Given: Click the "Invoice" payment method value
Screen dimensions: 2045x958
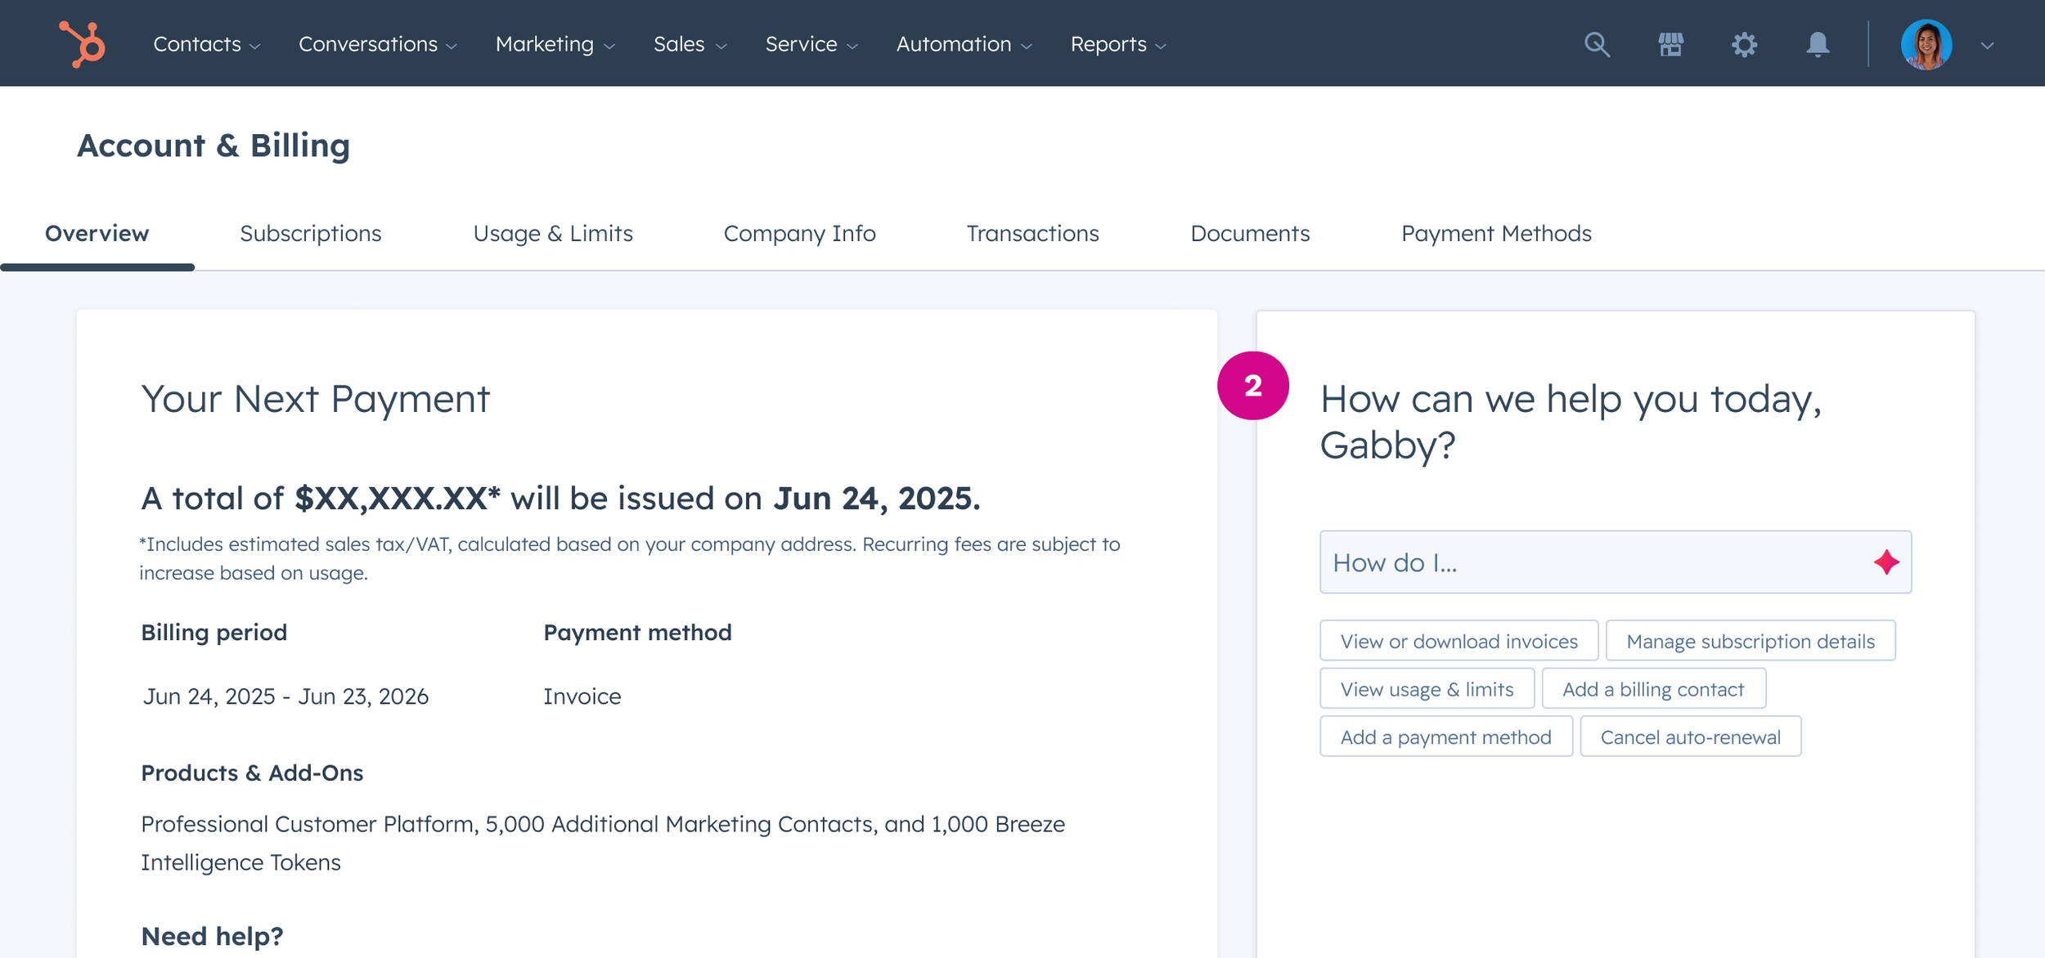Looking at the screenshot, I should [x=582, y=696].
